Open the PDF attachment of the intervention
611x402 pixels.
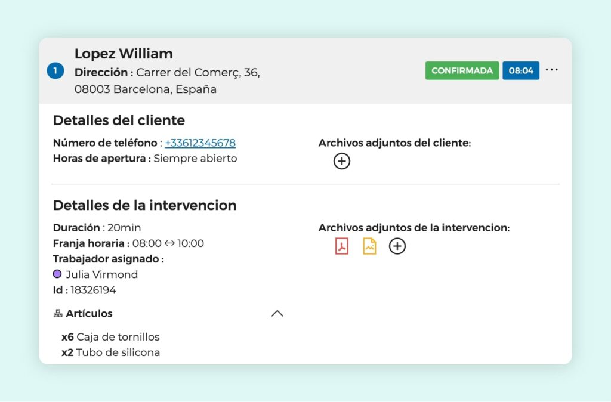(x=342, y=246)
